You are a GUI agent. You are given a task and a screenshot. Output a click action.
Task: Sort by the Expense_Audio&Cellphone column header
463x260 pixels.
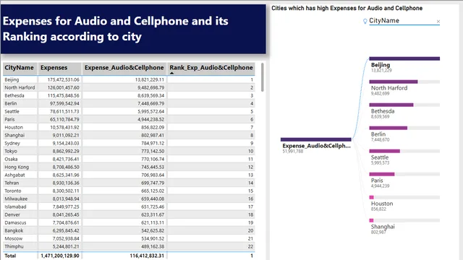pos(124,68)
